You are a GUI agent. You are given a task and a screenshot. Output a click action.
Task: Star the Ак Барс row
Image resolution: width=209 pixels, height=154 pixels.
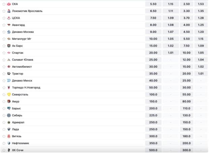click(4, 46)
